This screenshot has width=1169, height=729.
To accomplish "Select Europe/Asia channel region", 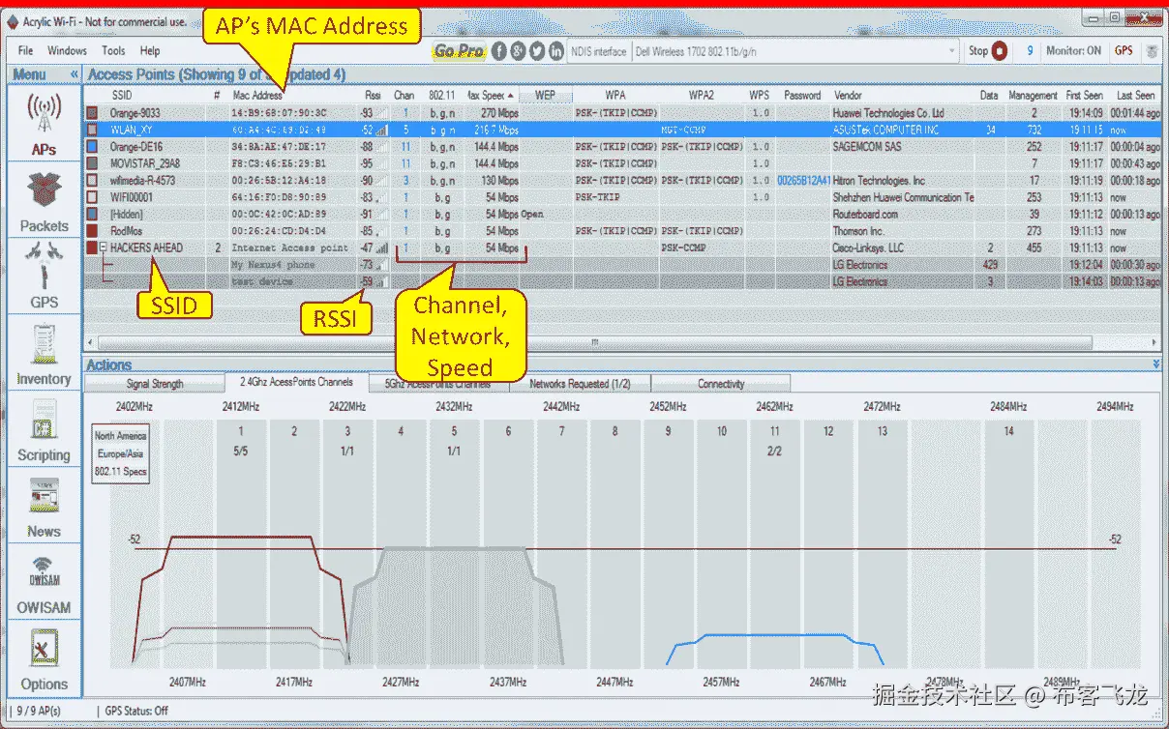I will point(120,453).
